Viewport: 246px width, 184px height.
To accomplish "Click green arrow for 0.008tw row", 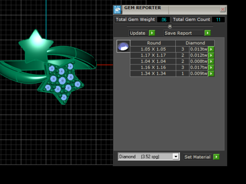I will coord(211,61).
